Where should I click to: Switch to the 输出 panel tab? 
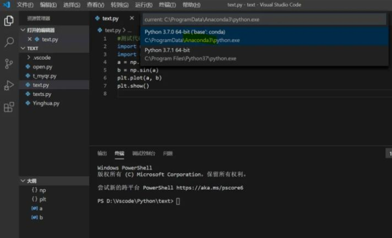[102, 153]
